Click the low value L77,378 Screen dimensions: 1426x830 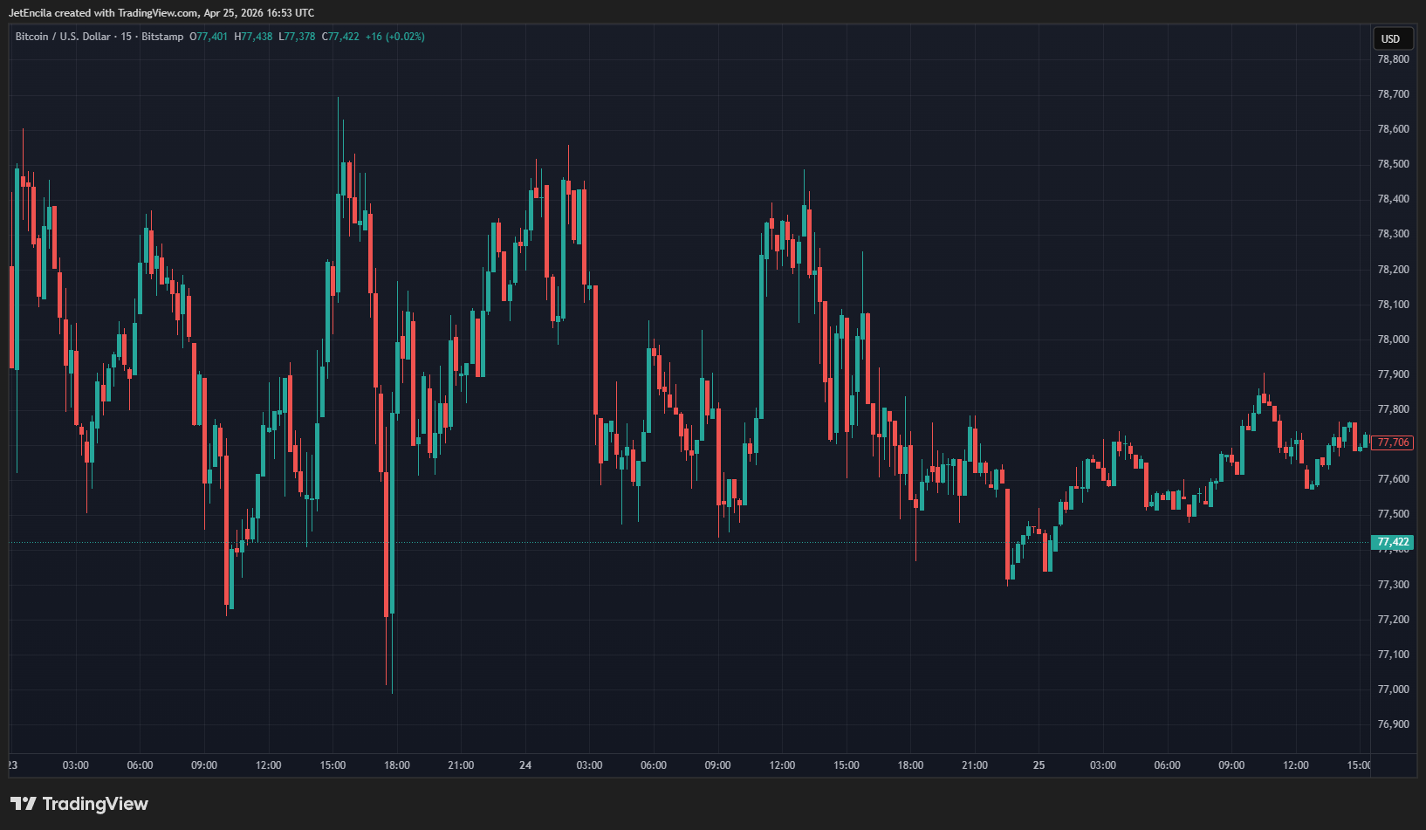click(x=297, y=37)
